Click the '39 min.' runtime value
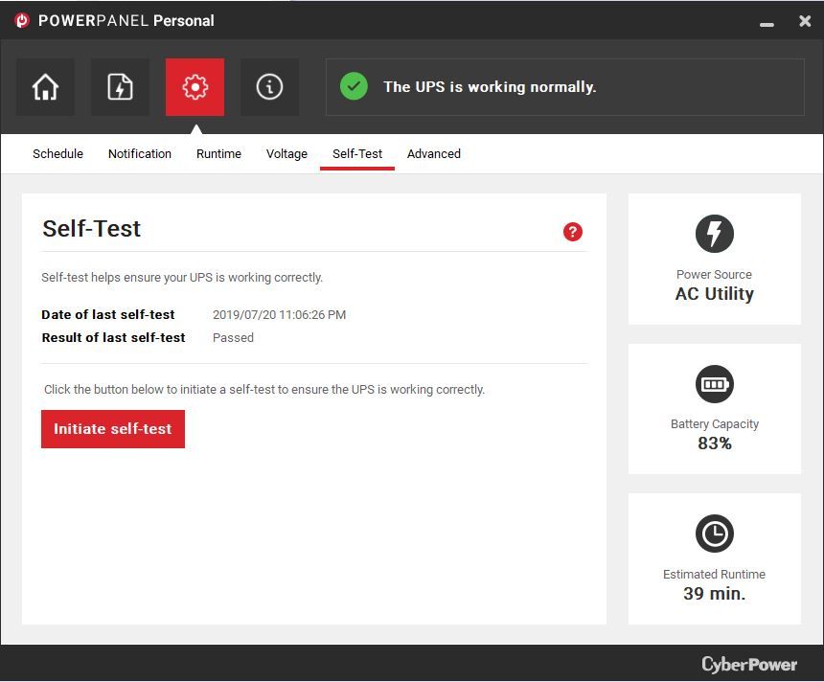The height and width of the screenshot is (682, 824). point(714,594)
